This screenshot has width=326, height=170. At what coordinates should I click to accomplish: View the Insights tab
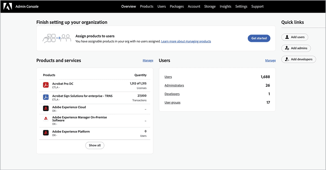click(x=225, y=6)
